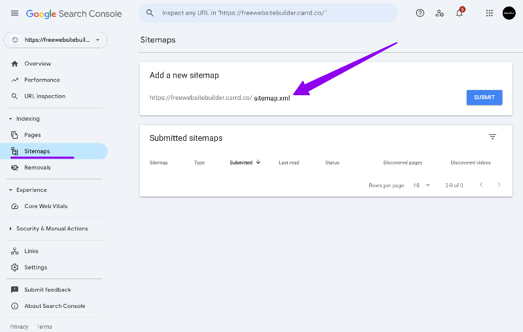Click the Discovered pages column header
Image resolution: width=523 pixels, height=332 pixels.
tap(403, 162)
